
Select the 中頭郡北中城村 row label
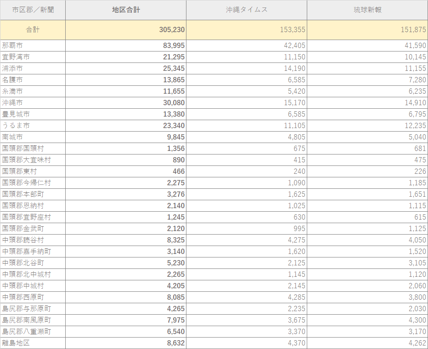(26, 274)
